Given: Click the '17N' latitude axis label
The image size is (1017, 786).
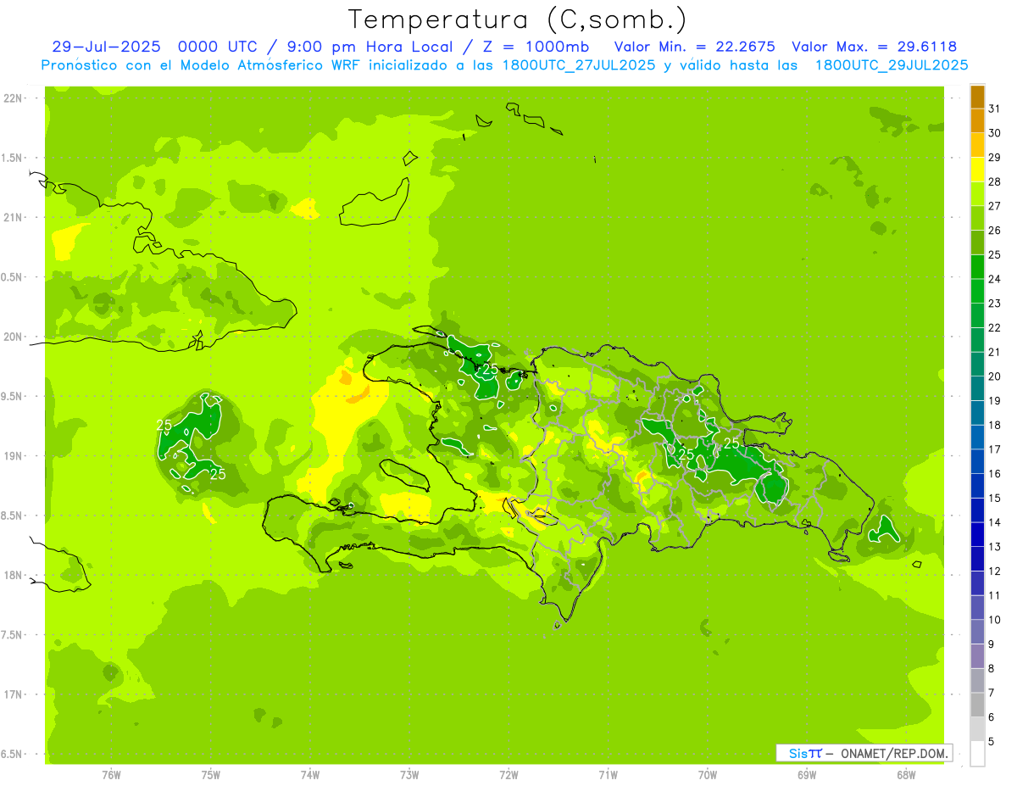Looking at the screenshot, I should pyautogui.click(x=14, y=694).
